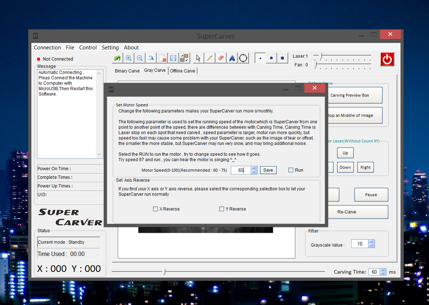This screenshot has width=429, height=305.
Task: Check the X Reverse box
Action: pos(155,209)
